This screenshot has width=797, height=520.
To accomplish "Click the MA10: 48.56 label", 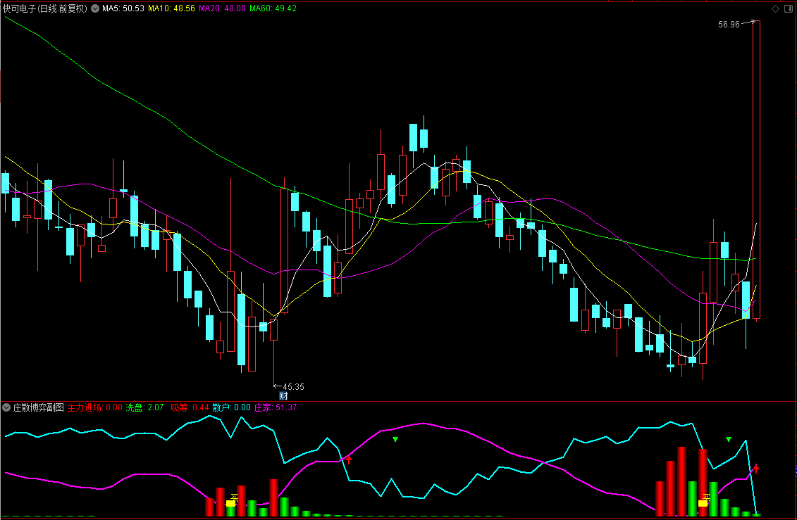I will (171, 8).
